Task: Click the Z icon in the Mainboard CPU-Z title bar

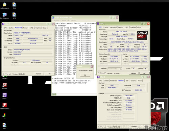Action: coord(3,24)
